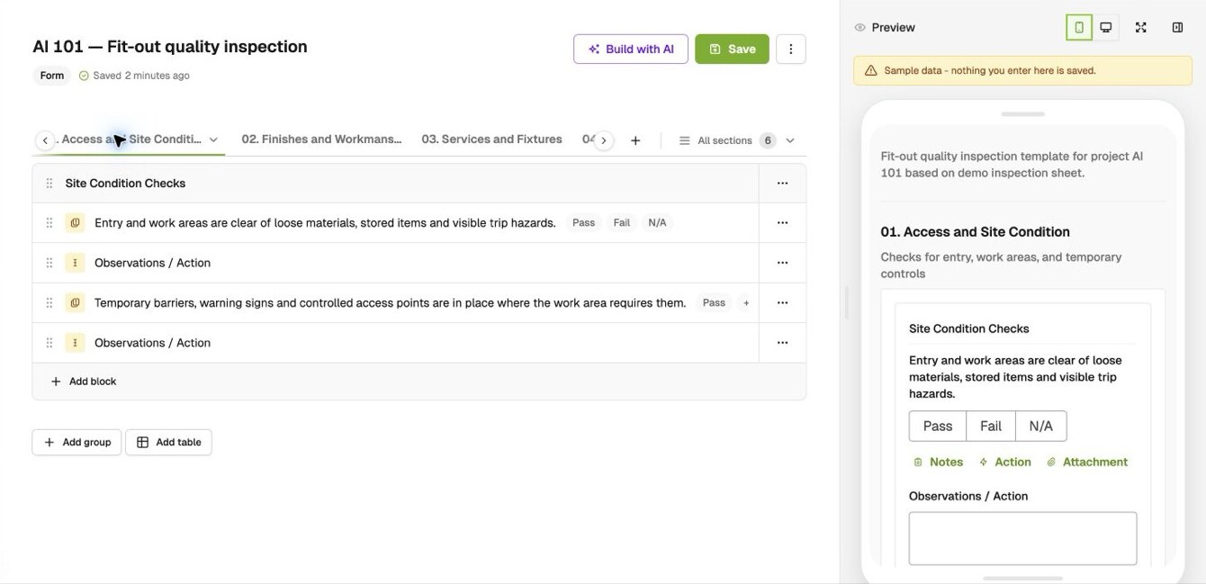The width and height of the screenshot is (1206, 584).
Task: Open the 03. Services and Fixtures tab
Action: tap(491, 139)
